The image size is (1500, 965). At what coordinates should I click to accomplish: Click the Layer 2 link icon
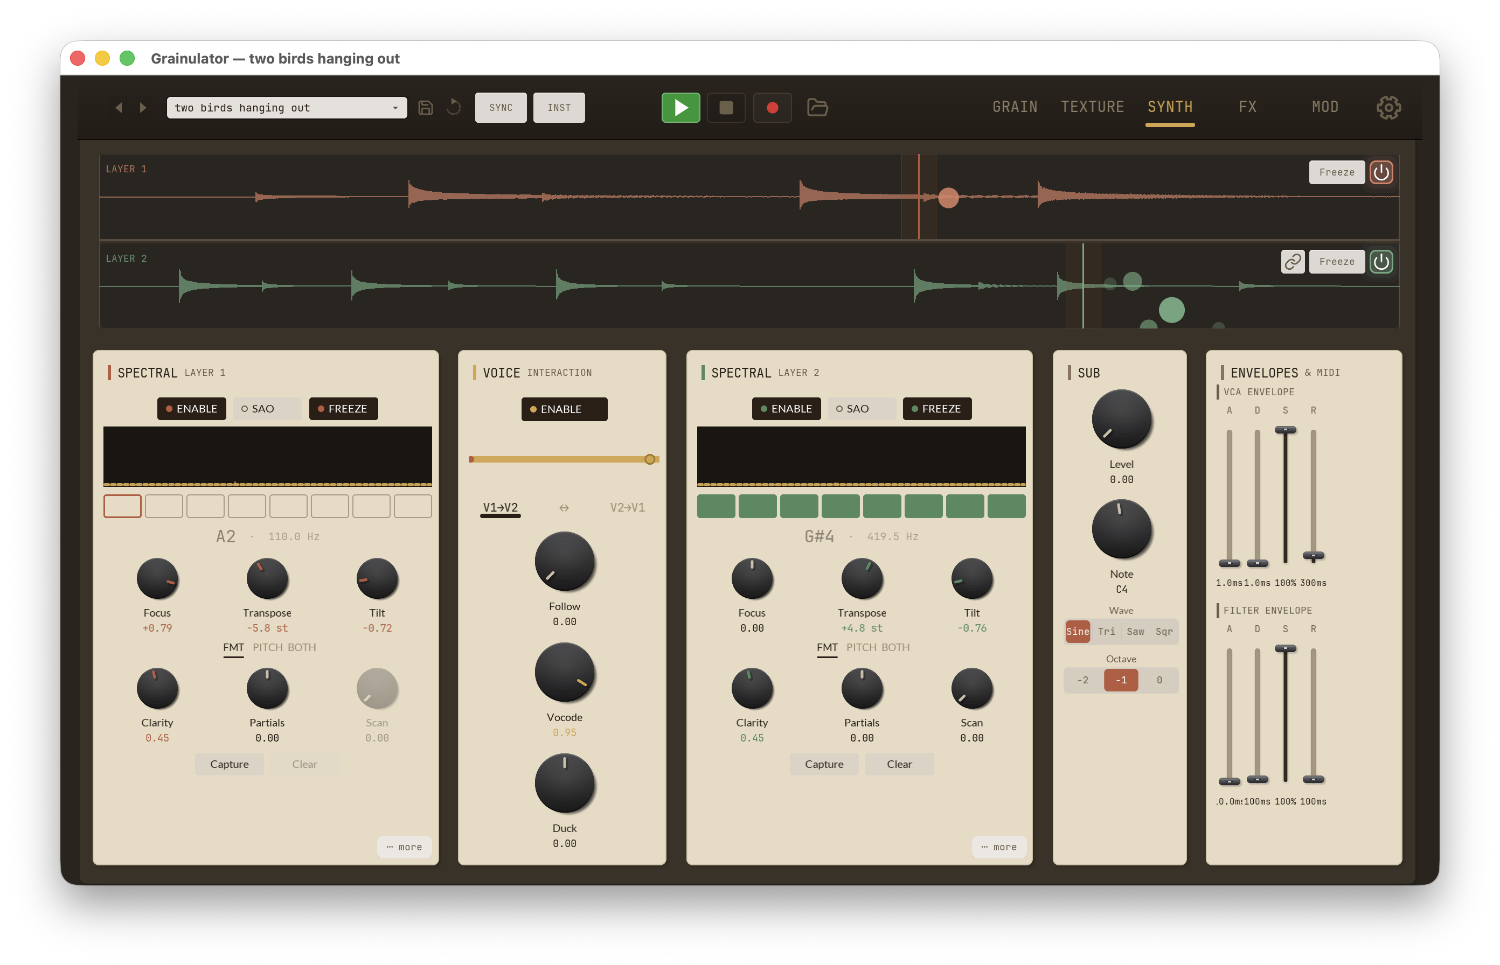click(1293, 262)
